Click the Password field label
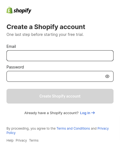Image resolution: width=120 pixels, height=147 pixels. click(15, 67)
